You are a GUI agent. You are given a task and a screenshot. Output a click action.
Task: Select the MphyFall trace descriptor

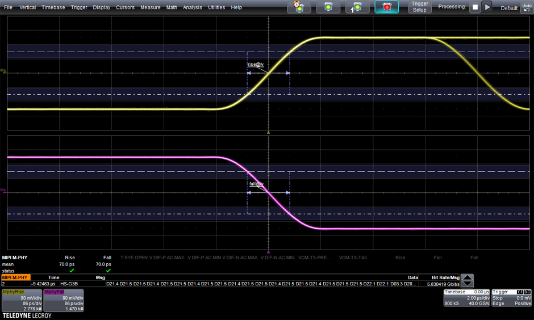tap(63, 300)
